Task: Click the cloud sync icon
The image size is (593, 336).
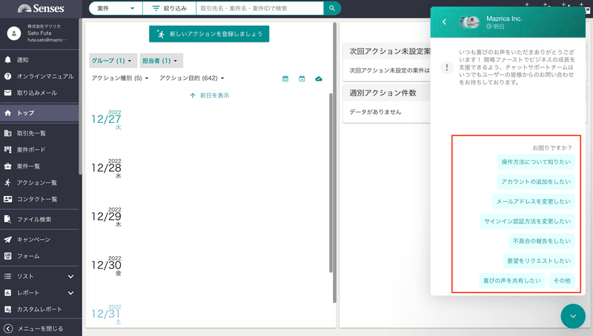Action: tap(319, 78)
